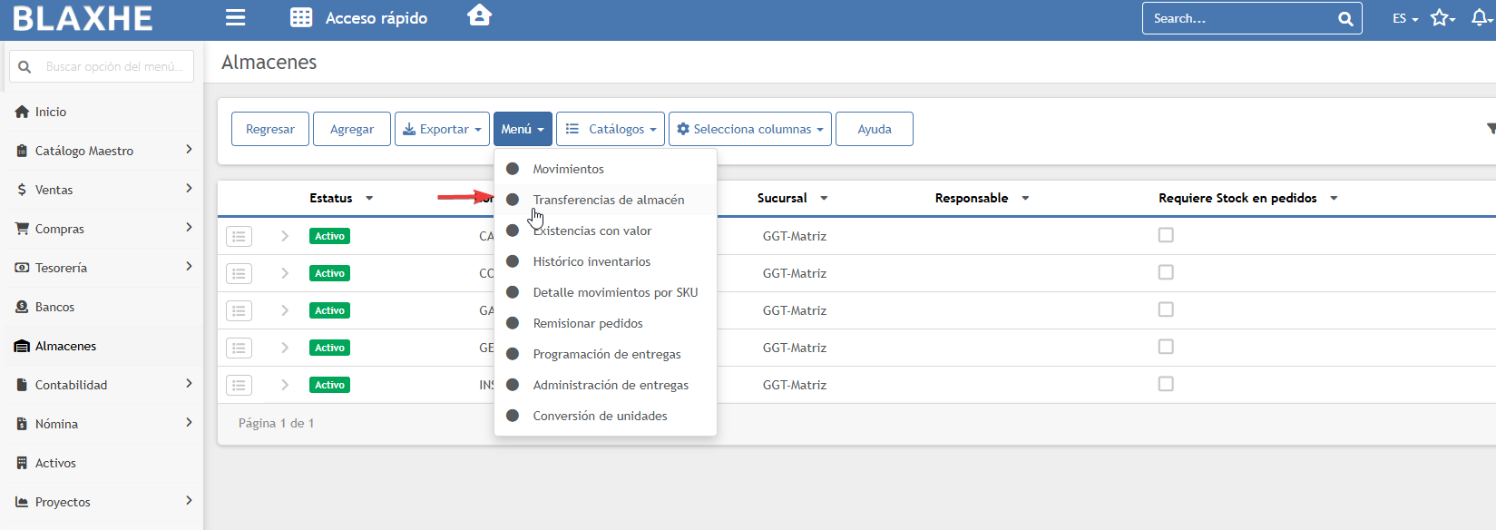Click the Agregar button
Screen dimensions: 1496x530
click(352, 129)
